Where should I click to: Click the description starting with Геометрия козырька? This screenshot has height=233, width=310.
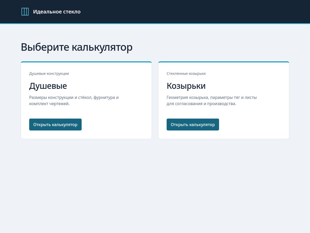(x=212, y=101)
